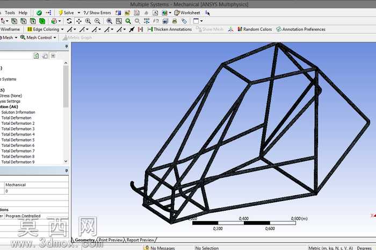Open the Worksheet view
This screenshot has height=250, width=376.
pyautogui.click(x=187, y=13)
